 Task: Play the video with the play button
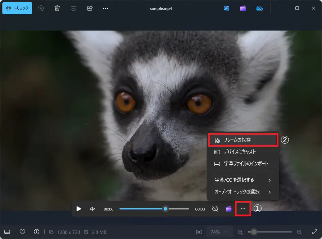pos(79,209)
